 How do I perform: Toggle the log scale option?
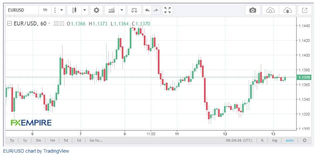[x=275, y=140]
